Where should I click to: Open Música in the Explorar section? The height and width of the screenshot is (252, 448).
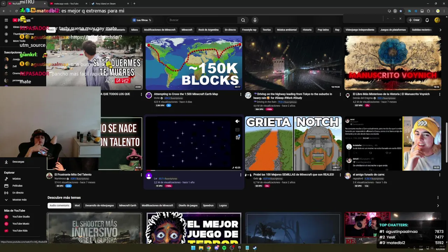(16, 179)
